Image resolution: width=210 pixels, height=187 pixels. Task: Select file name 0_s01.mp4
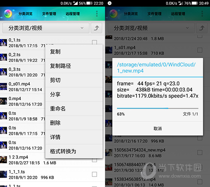point(19,84)
